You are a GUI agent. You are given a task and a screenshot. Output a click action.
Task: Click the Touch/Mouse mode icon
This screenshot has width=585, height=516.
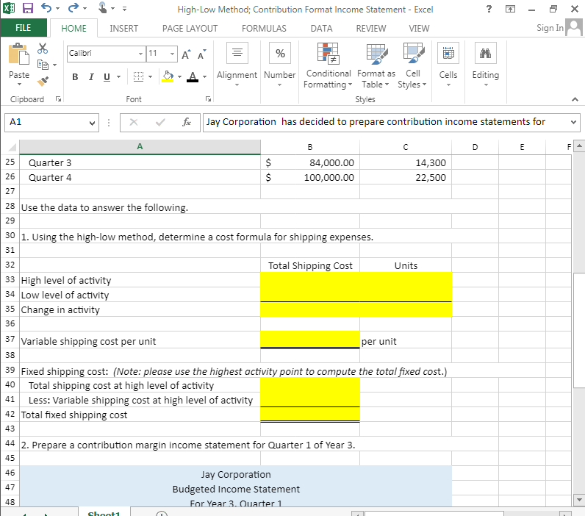point(102,8)
